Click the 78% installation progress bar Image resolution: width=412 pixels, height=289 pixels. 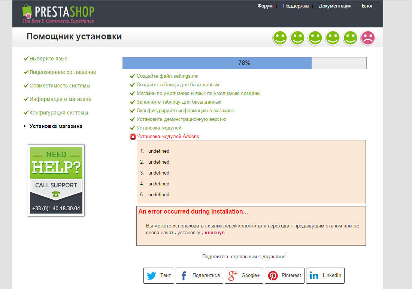point(244,63)
